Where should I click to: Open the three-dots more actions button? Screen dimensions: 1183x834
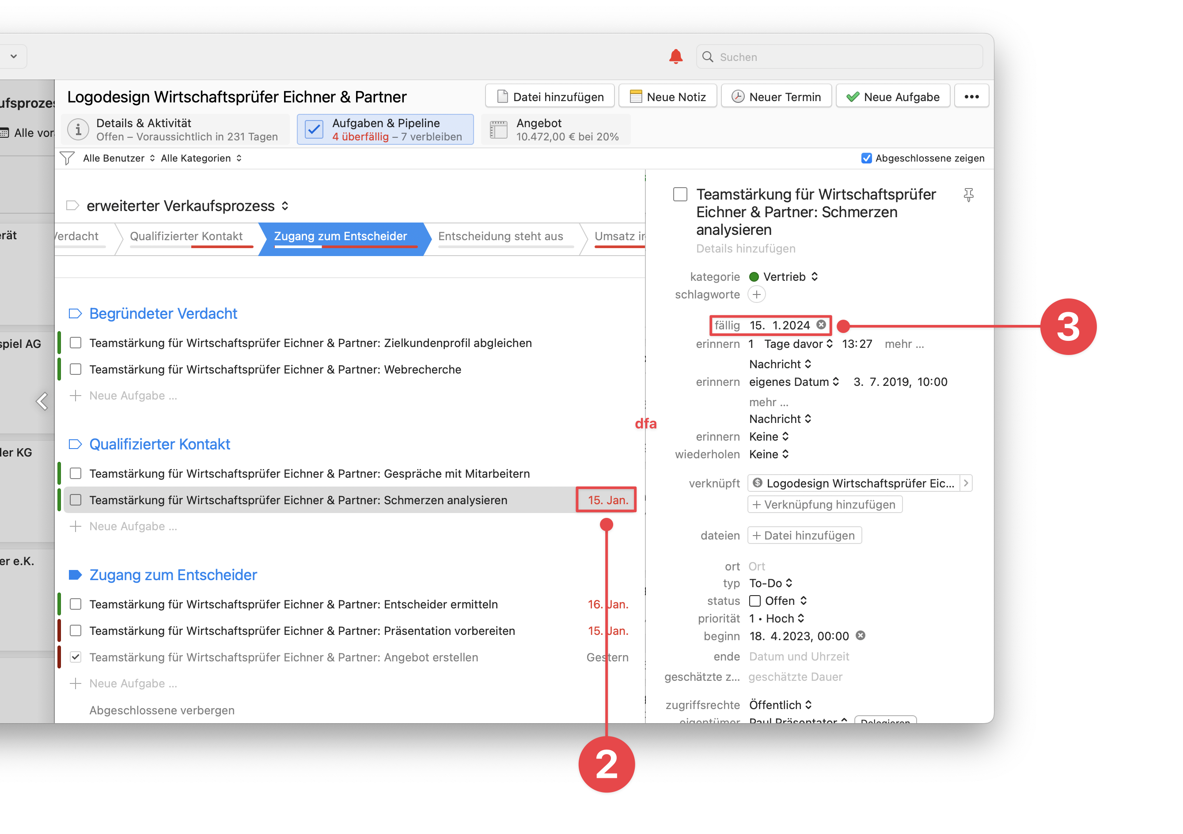coord(971,97)
